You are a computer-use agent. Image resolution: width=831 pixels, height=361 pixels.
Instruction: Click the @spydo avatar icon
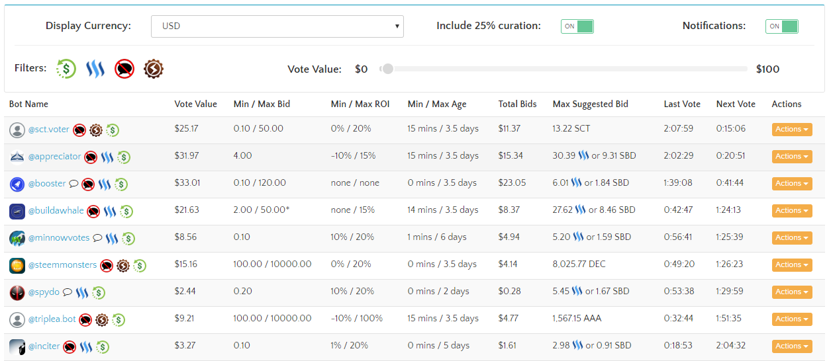click(x=17, y=292)
